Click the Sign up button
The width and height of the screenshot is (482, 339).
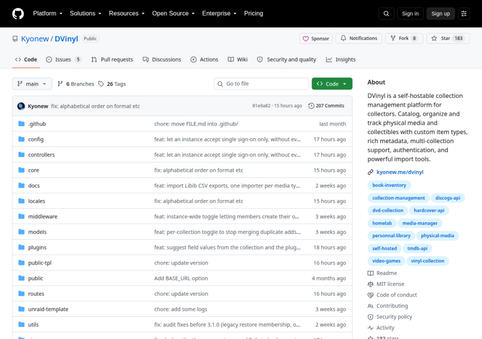click(x=441, y=14)
